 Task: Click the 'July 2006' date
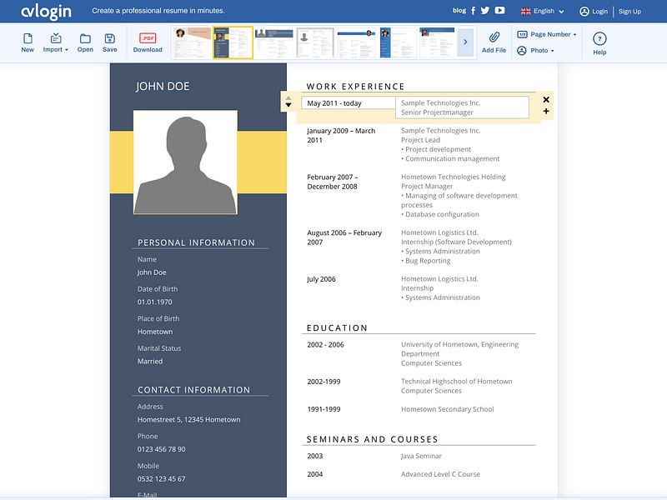click(321, 279)
